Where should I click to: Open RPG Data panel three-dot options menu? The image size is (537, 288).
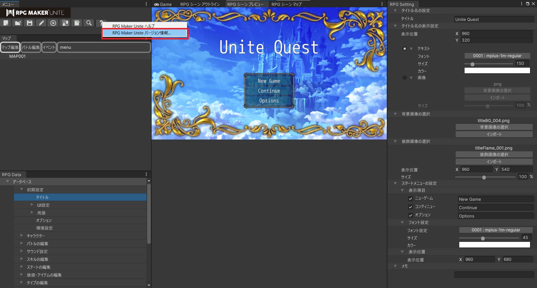click(x=146, y=174)
